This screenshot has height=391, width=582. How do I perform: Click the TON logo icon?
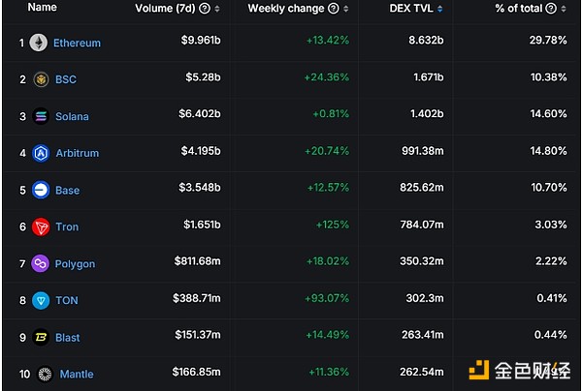41,300
